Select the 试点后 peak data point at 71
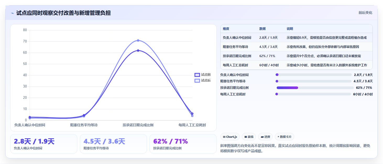Screen dimensions: 383x164 tap(138, 40)
